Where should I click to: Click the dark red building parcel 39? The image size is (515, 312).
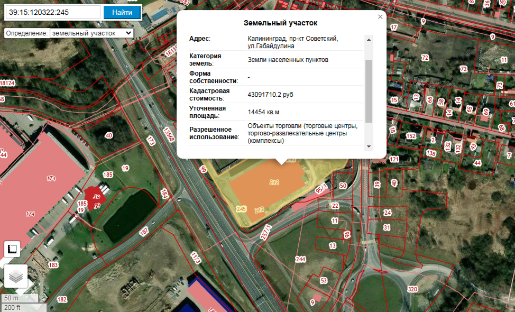pyautogui.click(x=95, y=197)
